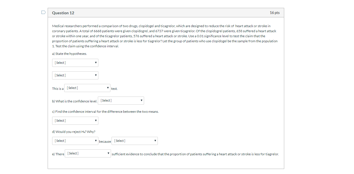Click the arrow on the second hypothesis Select dropdown

coord(96,75)
